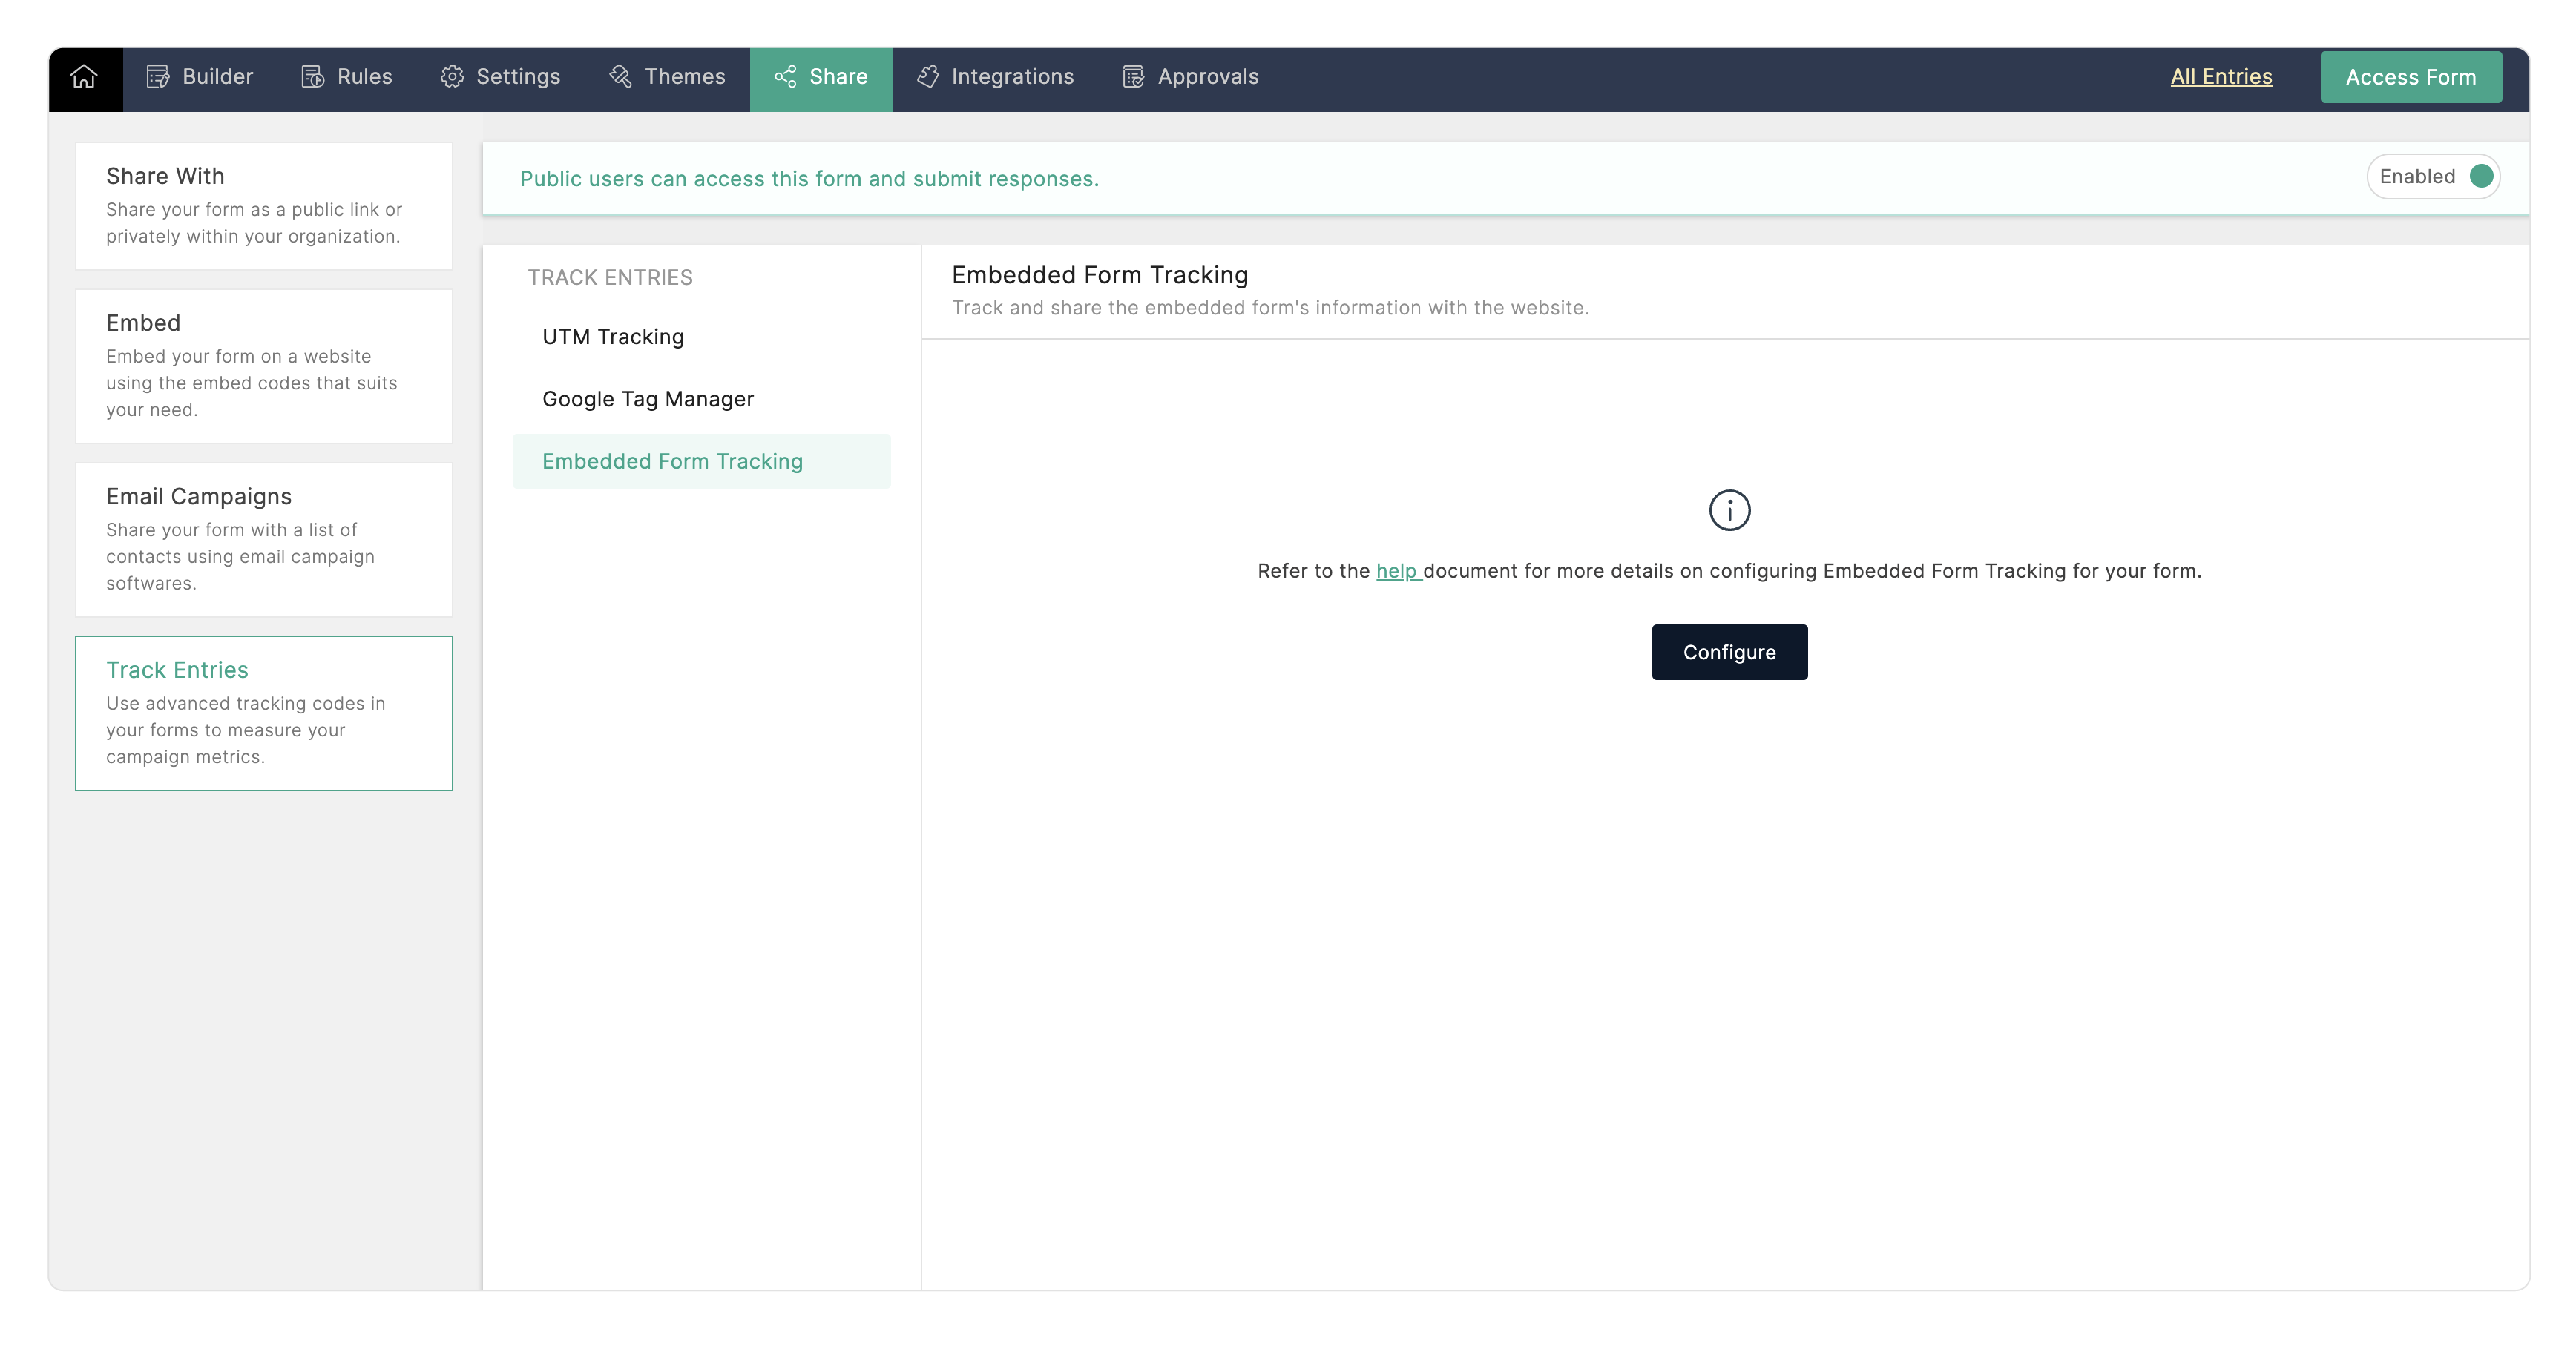Click the Builder tab icon
The height and width of the screenshot is (1346, 2576).
pos(157,77)
